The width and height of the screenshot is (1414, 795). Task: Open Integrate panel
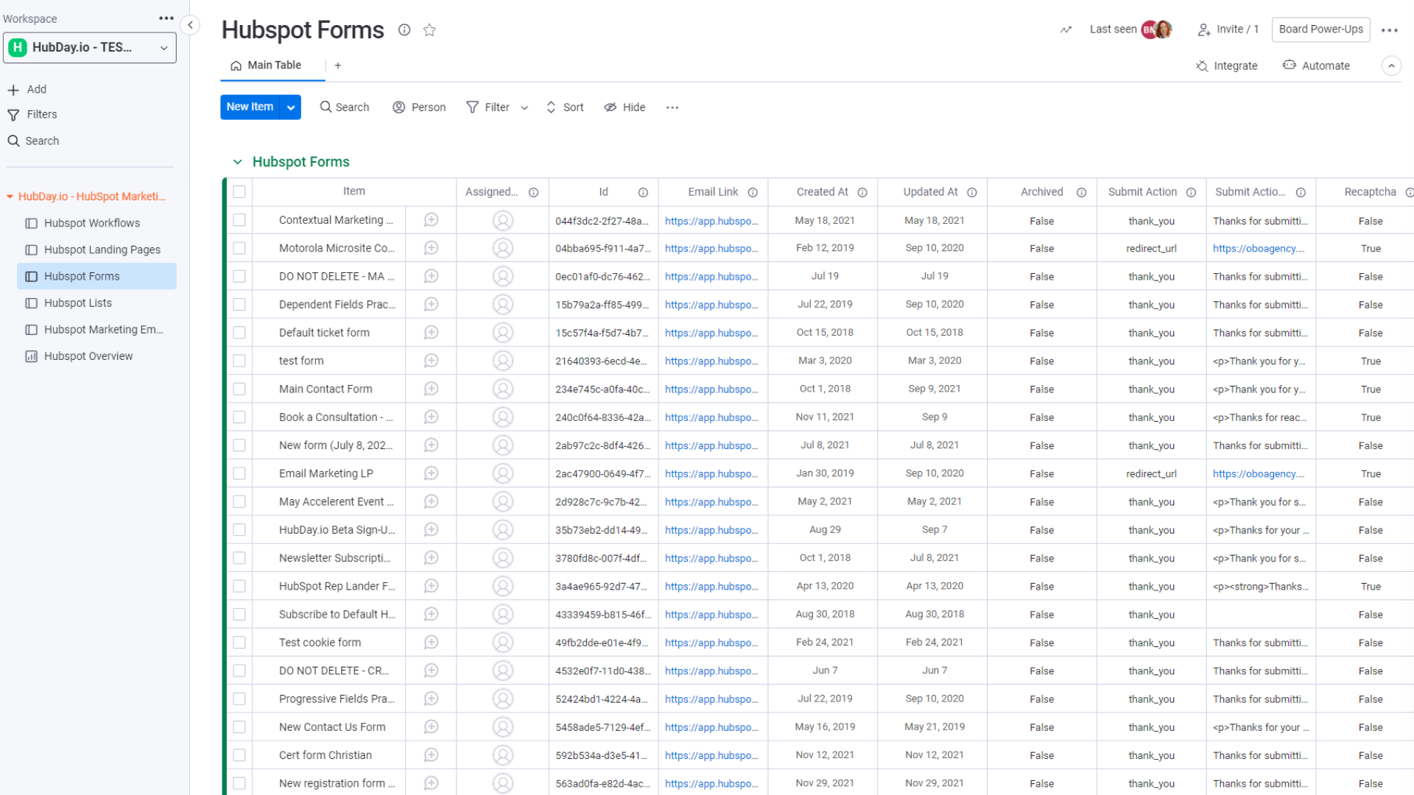tap(1227, 66)
